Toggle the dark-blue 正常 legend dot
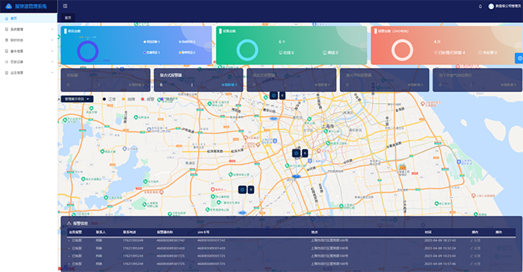Screen dimensions: 523x272 click(104, 99)
